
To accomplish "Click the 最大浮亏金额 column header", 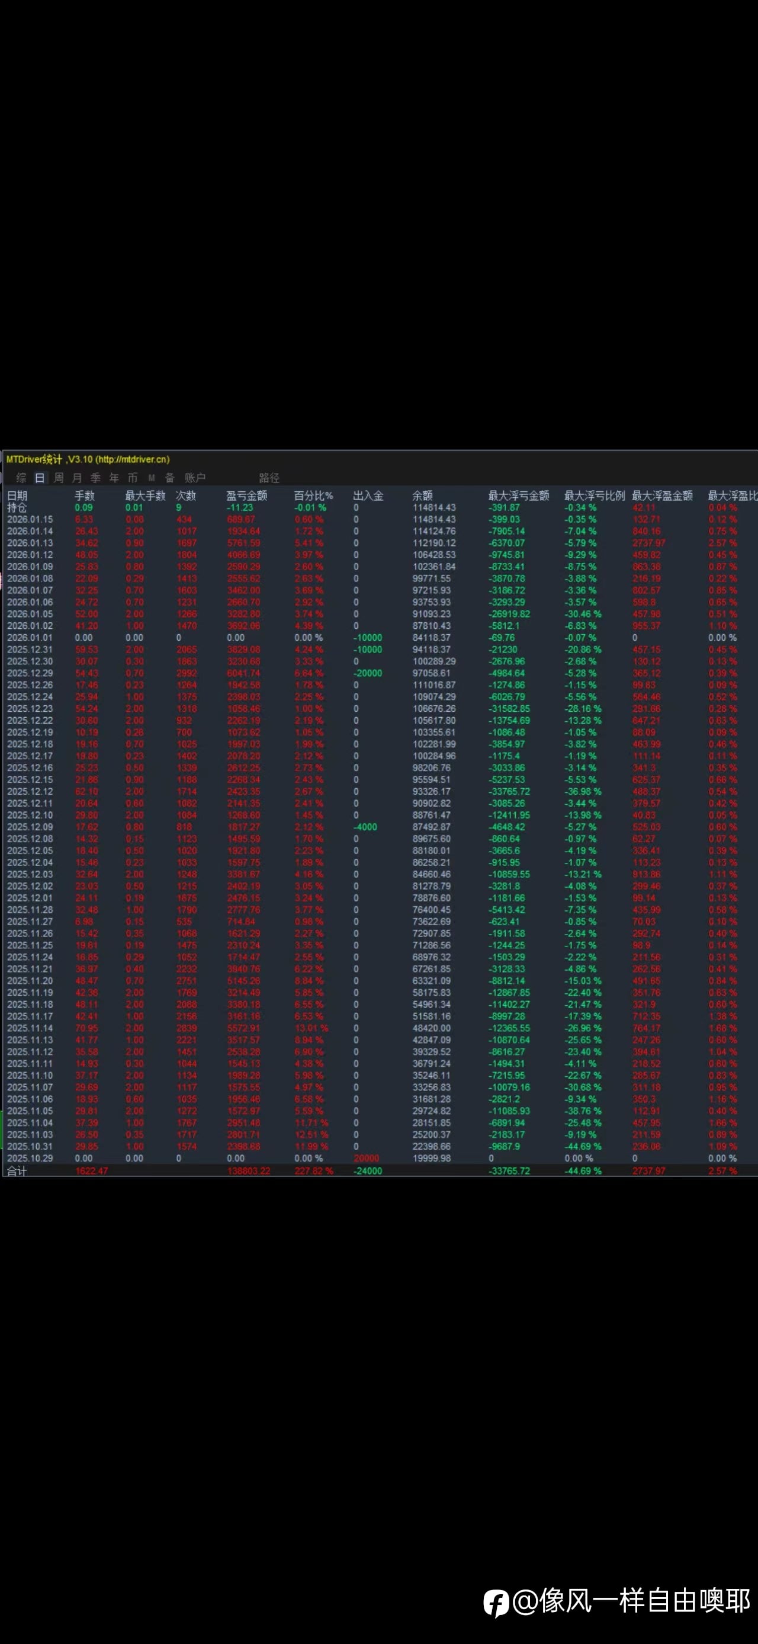I will coord(519,495).
